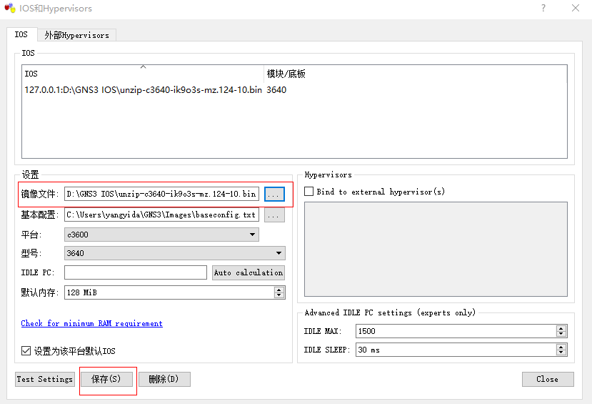Screen dimensions: 592x404
Task: Click the 删除(D) delete button
Action: click(x=164, y=379)
